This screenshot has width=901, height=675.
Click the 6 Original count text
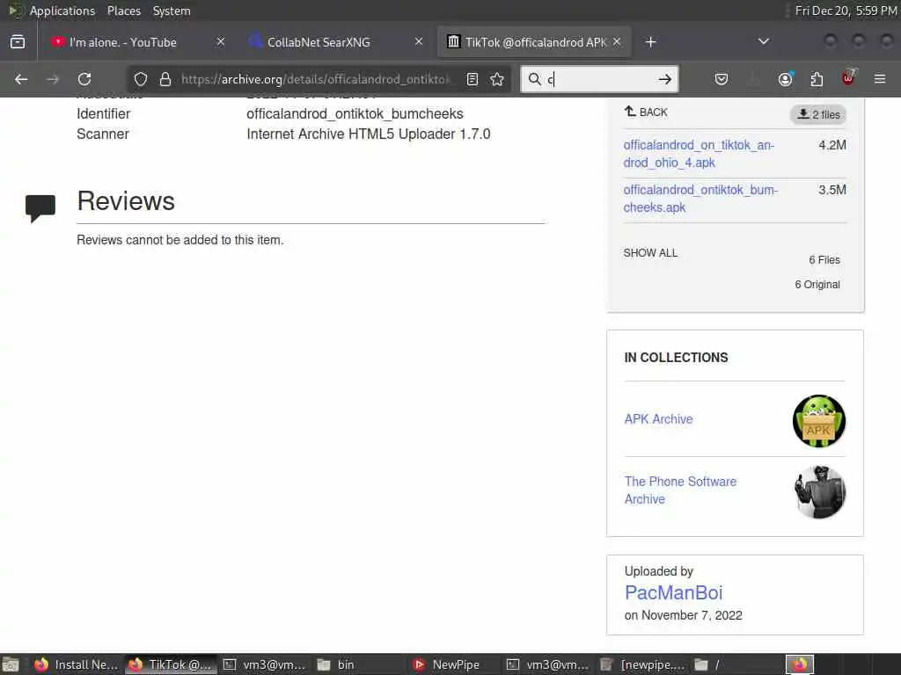[817, 285]
